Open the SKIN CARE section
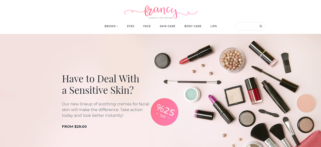This screenshot has height=147, width=321. click(168, 26)
